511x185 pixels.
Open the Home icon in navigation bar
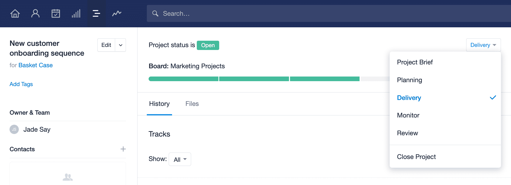tap(15, 13)
